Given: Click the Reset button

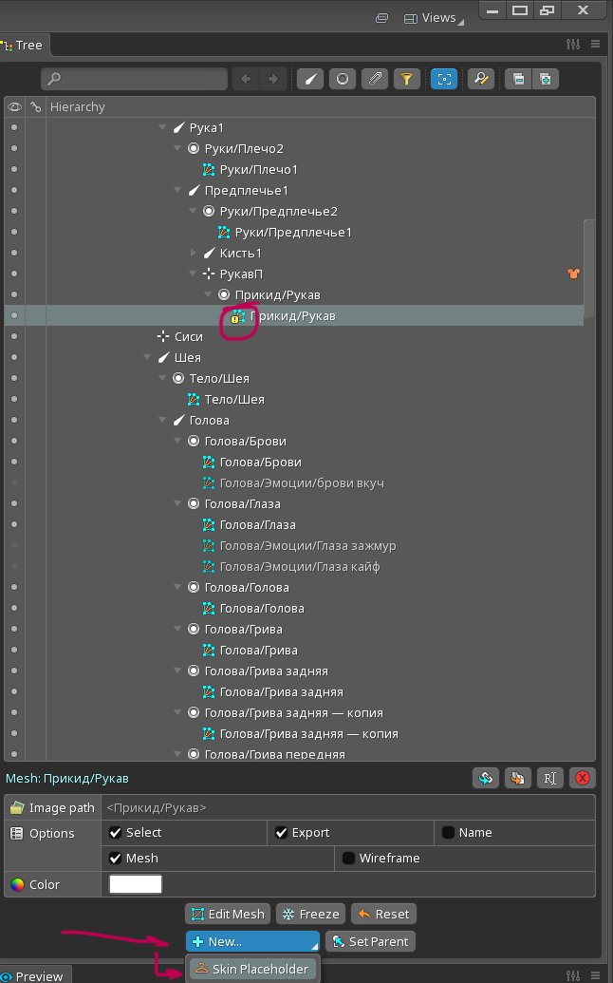Looking at the screenshot, I should click(x=383, y=914).
